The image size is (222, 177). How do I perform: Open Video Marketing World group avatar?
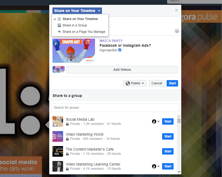(58, 136)
